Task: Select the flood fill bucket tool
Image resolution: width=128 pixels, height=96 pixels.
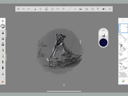Action: [x=46, y=9]
